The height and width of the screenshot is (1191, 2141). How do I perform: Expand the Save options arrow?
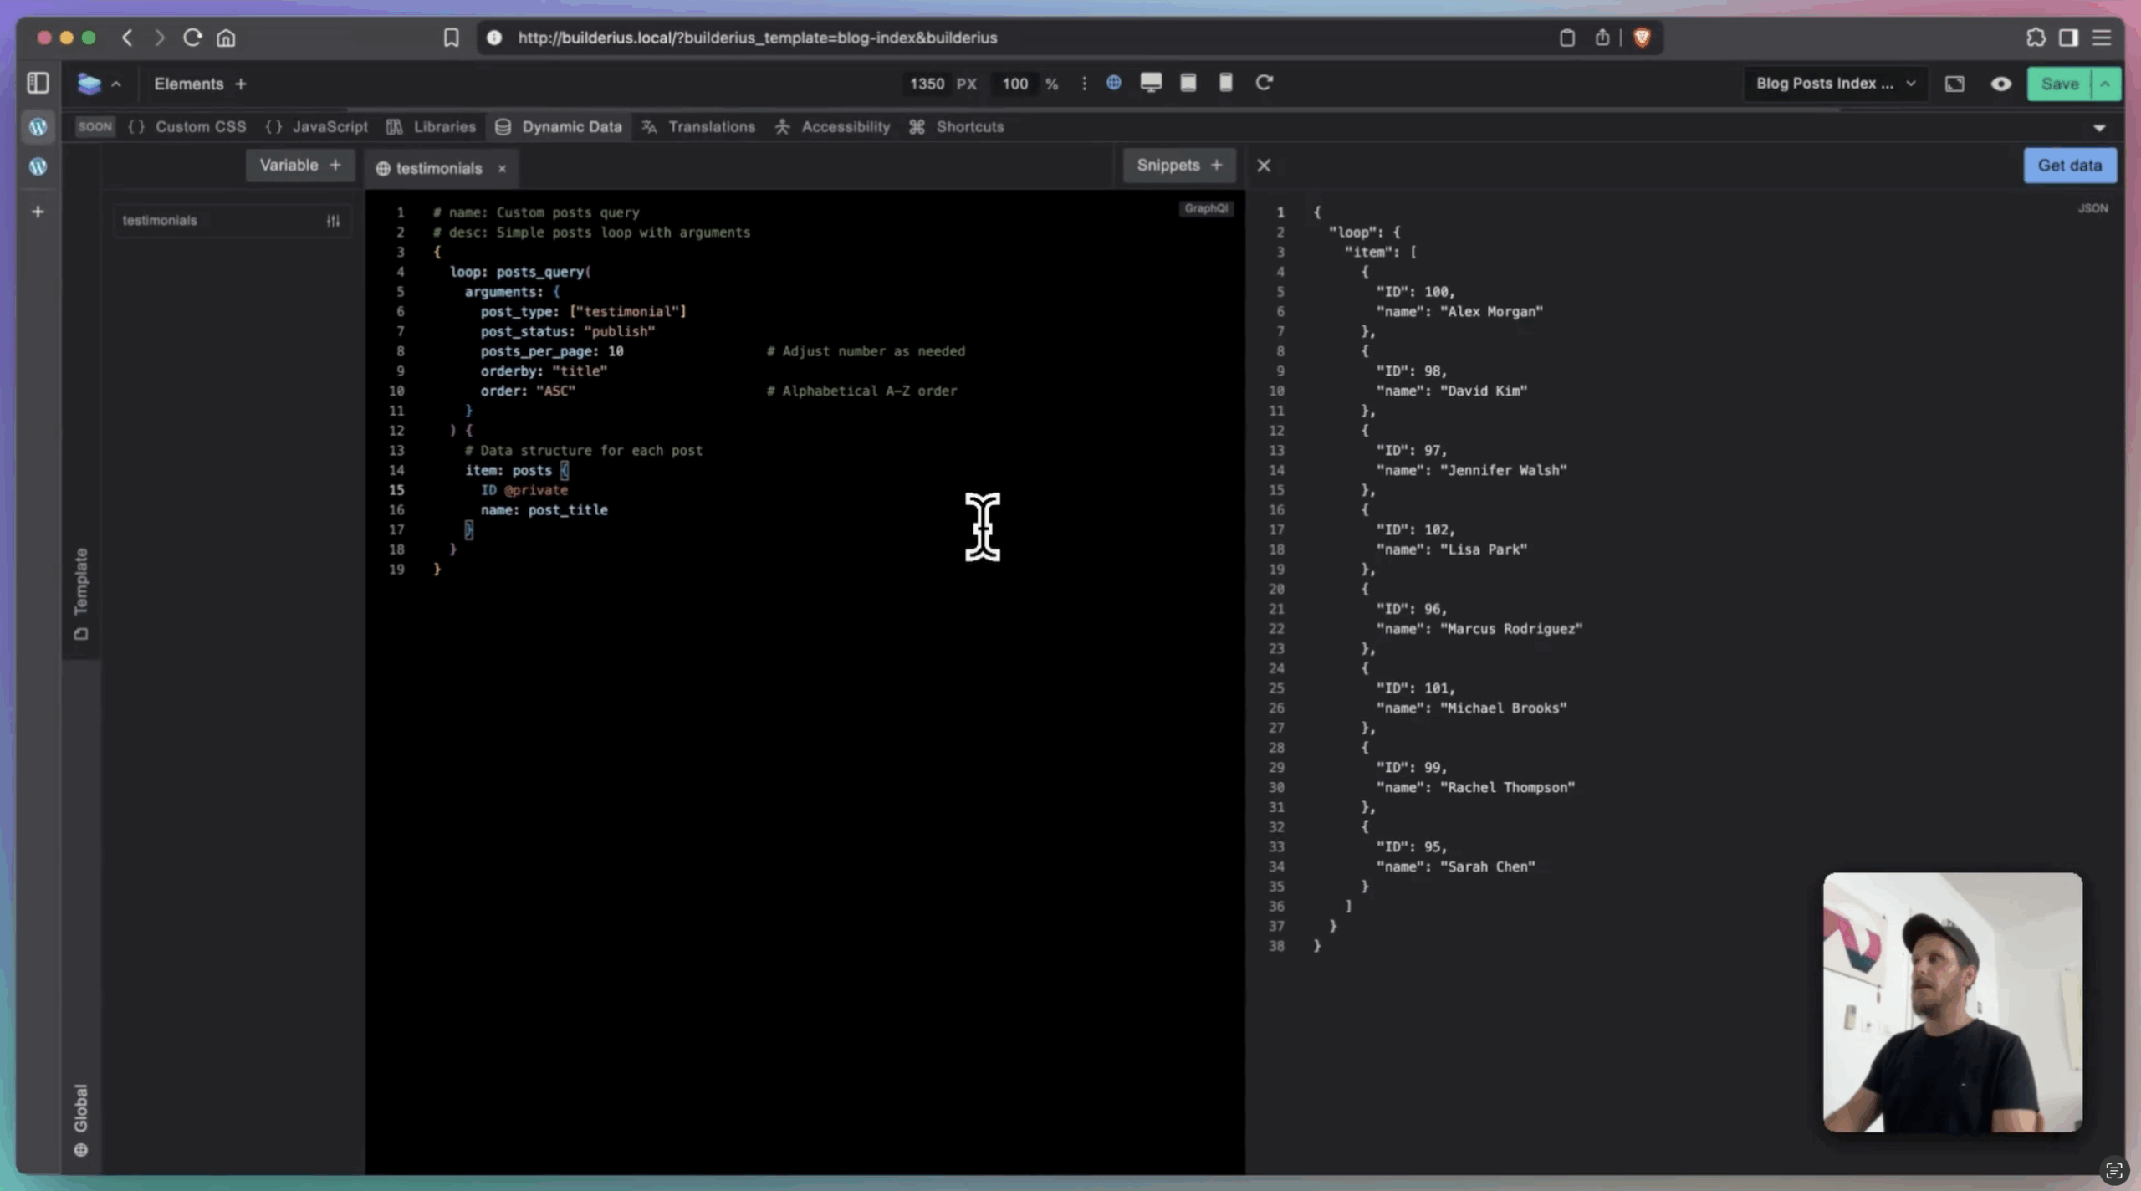[2105, 84]
